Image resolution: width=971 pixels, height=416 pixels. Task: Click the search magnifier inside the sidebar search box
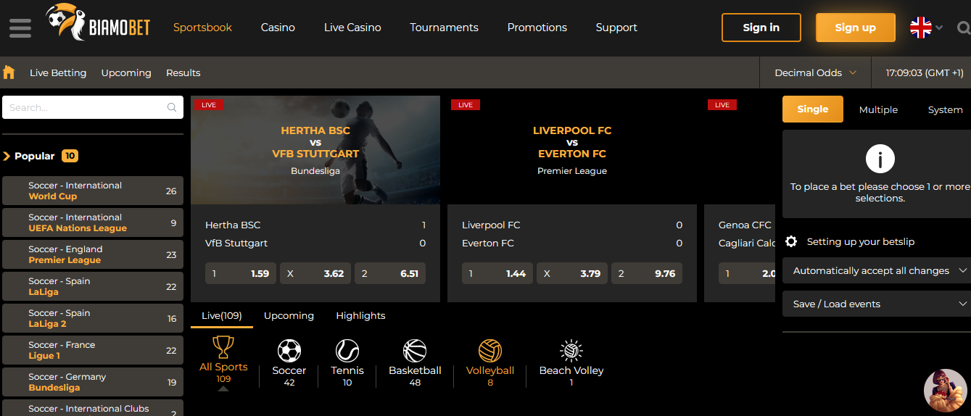172,107
